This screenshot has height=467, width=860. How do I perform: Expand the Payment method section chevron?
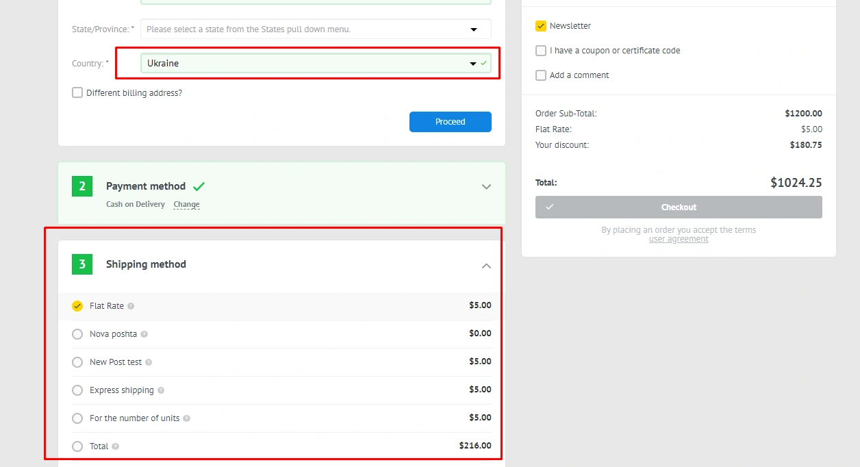(x=486, y=186)
